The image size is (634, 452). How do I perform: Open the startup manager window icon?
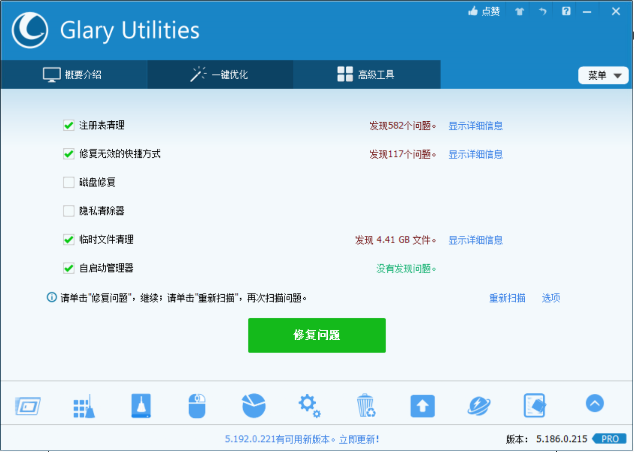(28, 405)
